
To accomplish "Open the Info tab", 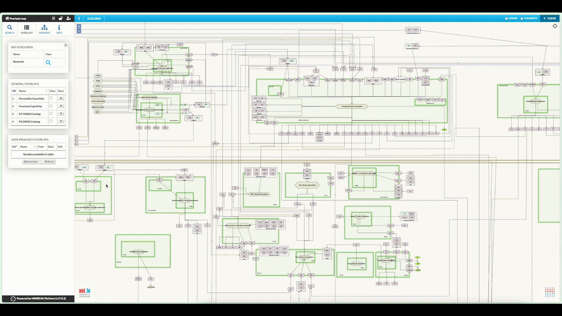I will [x=59, y=29].
